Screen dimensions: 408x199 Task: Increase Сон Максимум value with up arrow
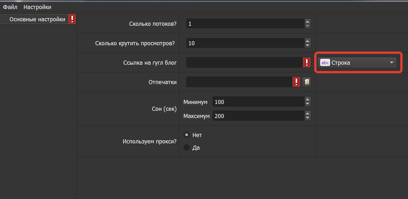[307, 114]
